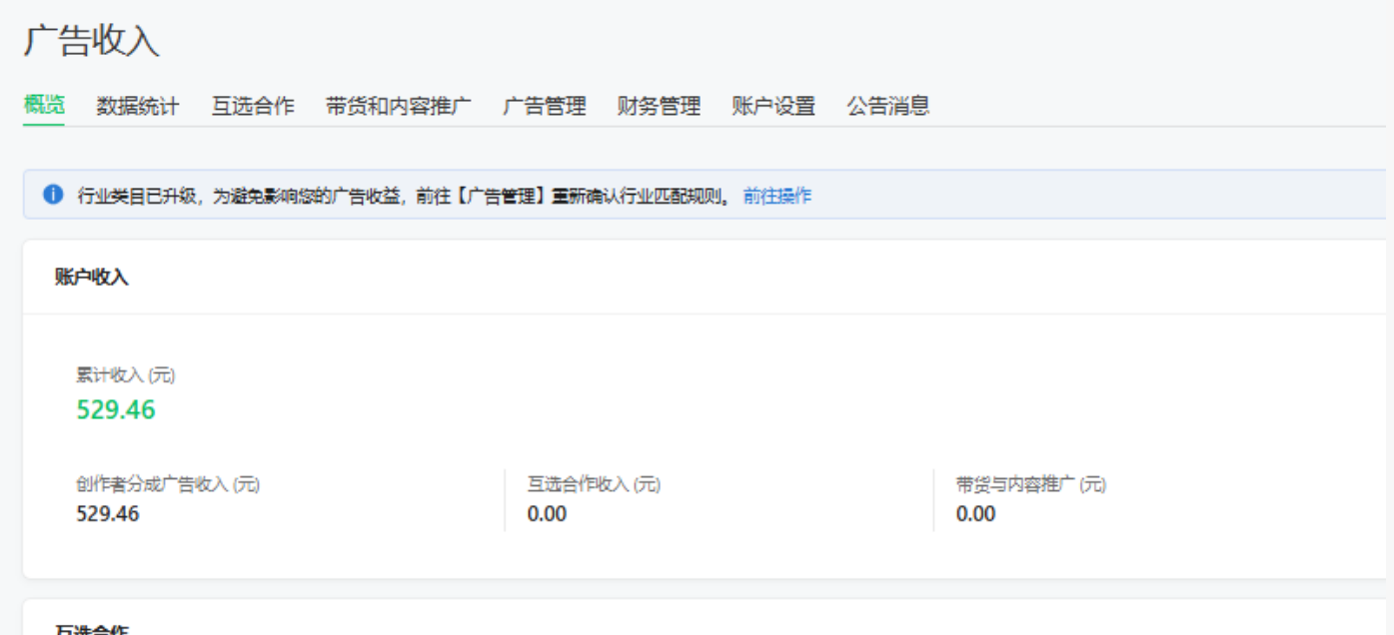Go to 带货和内容推广 tab
1394x635 pixels.
pos(399,106)
